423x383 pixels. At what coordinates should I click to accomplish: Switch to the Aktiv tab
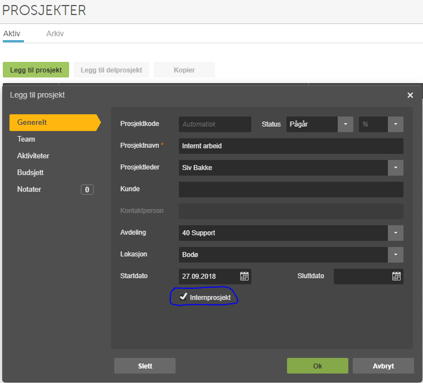pyautogui.click(x=12, y=33)
